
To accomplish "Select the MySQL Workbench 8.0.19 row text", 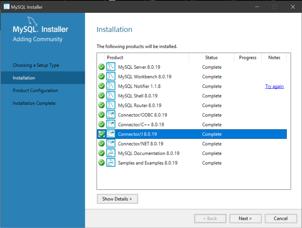I will (145, 77).
